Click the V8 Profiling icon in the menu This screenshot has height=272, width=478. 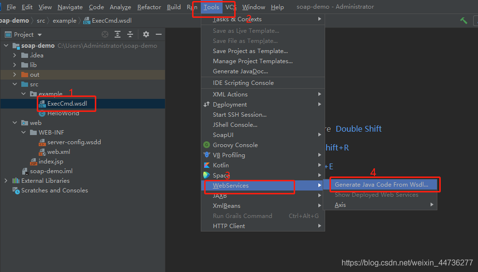tap(207, 155)
